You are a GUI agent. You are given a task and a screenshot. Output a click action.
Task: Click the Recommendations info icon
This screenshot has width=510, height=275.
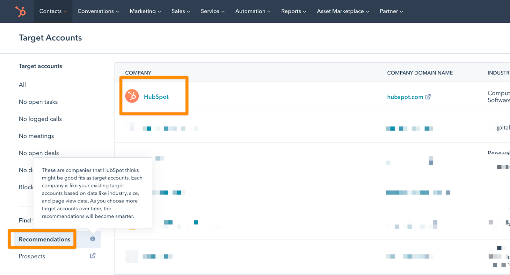[x=92, y=239]
